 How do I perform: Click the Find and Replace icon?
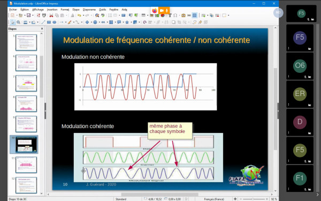(97, 16)
